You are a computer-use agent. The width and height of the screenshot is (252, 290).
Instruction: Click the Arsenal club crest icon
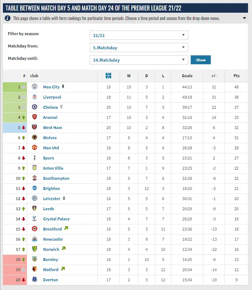[34, 117]
